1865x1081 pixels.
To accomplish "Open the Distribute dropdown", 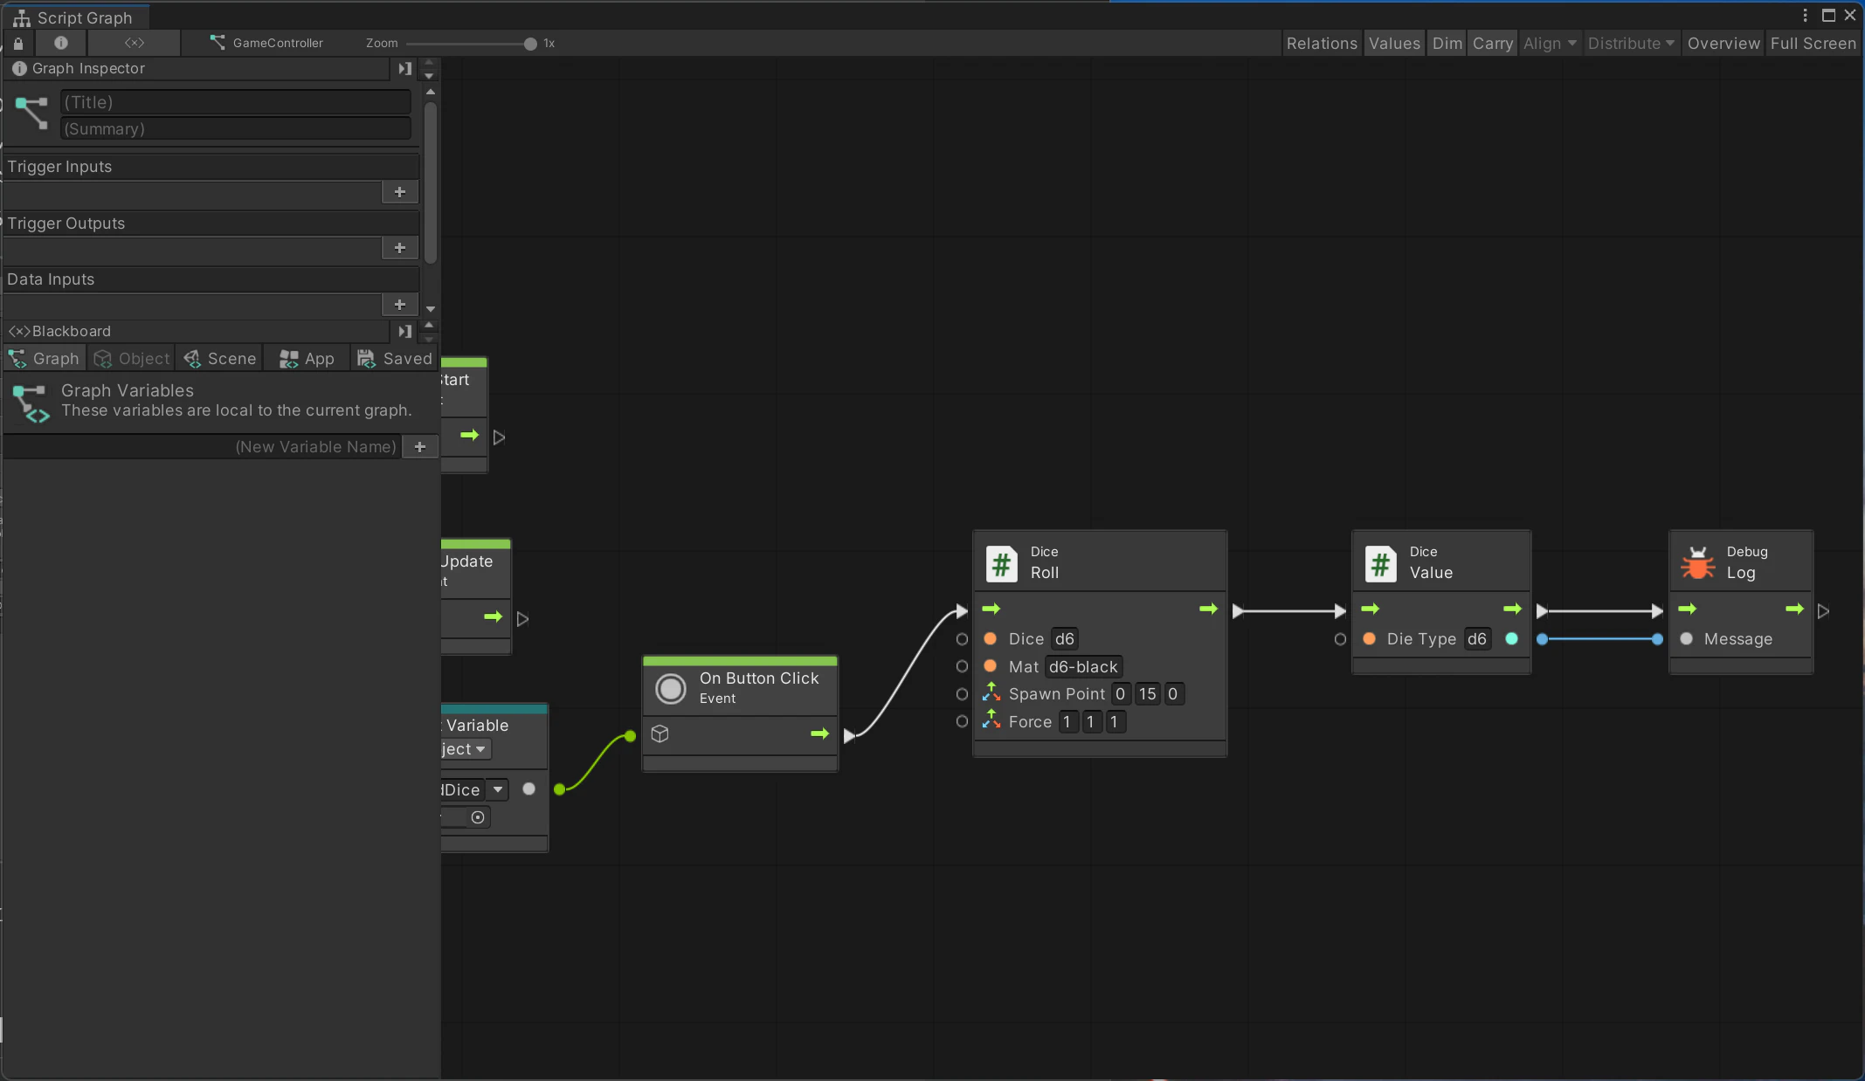I will [1630, 44].
